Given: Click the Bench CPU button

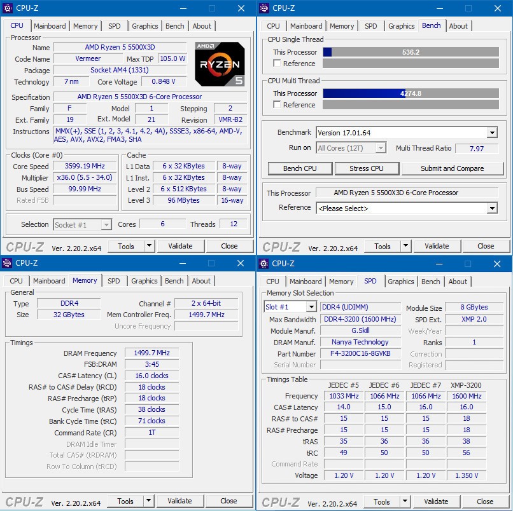Looking at the screenshot, I should [300, 168].
